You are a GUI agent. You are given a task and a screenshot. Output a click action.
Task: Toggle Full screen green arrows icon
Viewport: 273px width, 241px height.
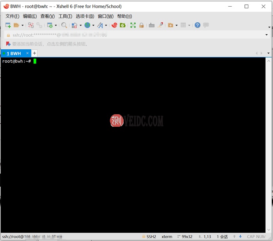pos(133,25)
